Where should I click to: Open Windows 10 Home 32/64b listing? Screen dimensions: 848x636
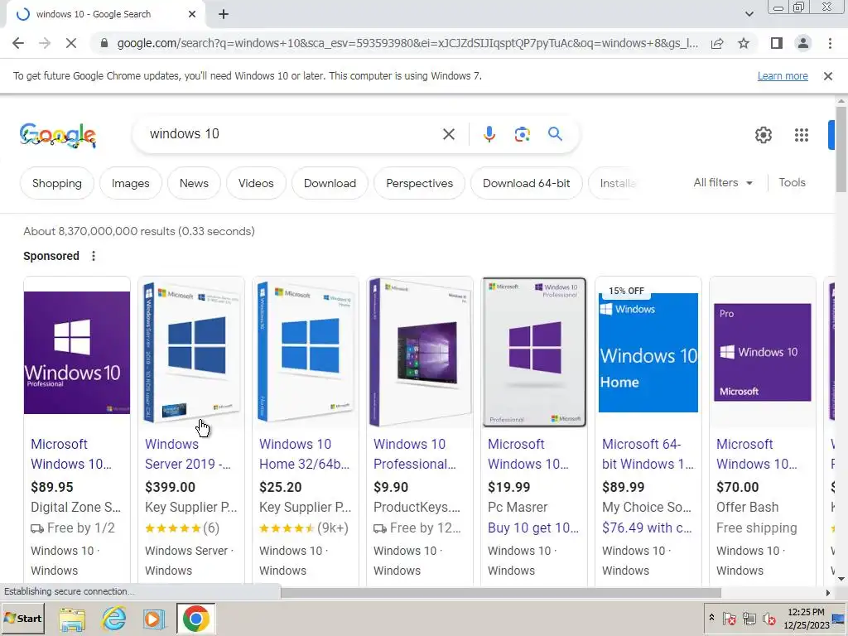point(304,455)
